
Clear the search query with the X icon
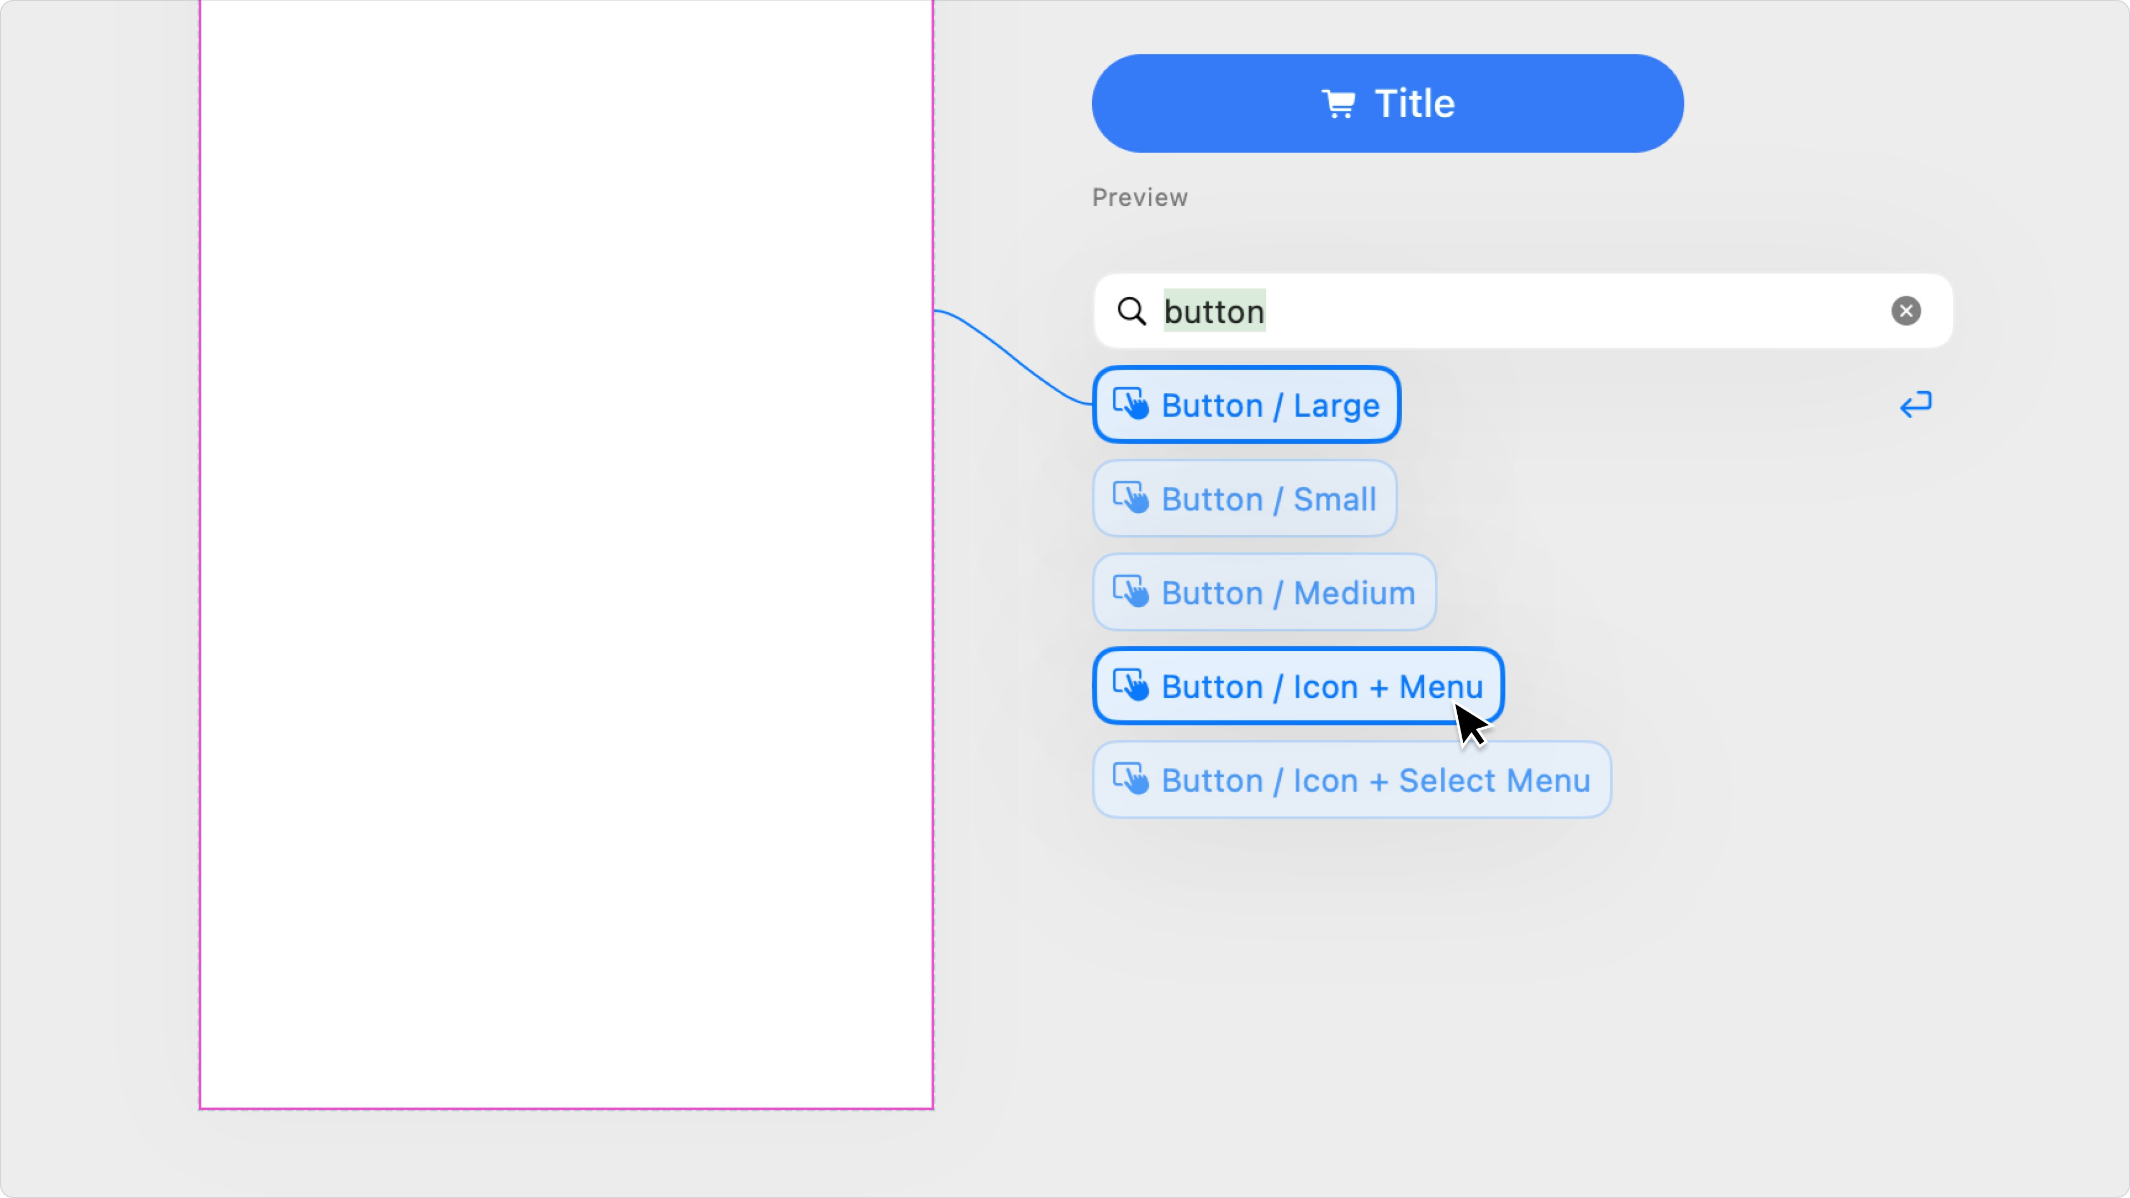(x=1906, y=310)
